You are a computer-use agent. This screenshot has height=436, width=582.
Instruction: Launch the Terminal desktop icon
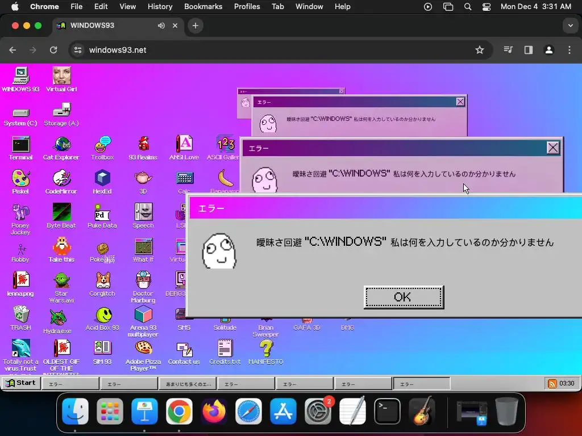(21, 148)
